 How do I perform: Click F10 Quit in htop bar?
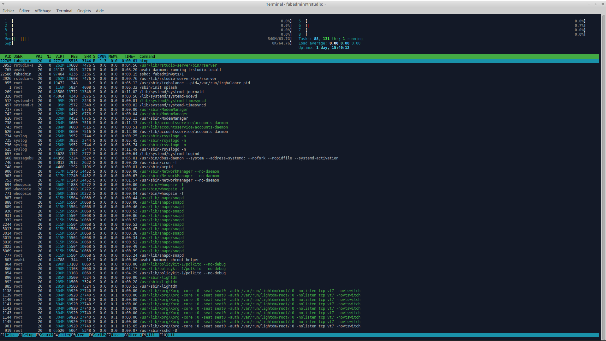[170, 335]
